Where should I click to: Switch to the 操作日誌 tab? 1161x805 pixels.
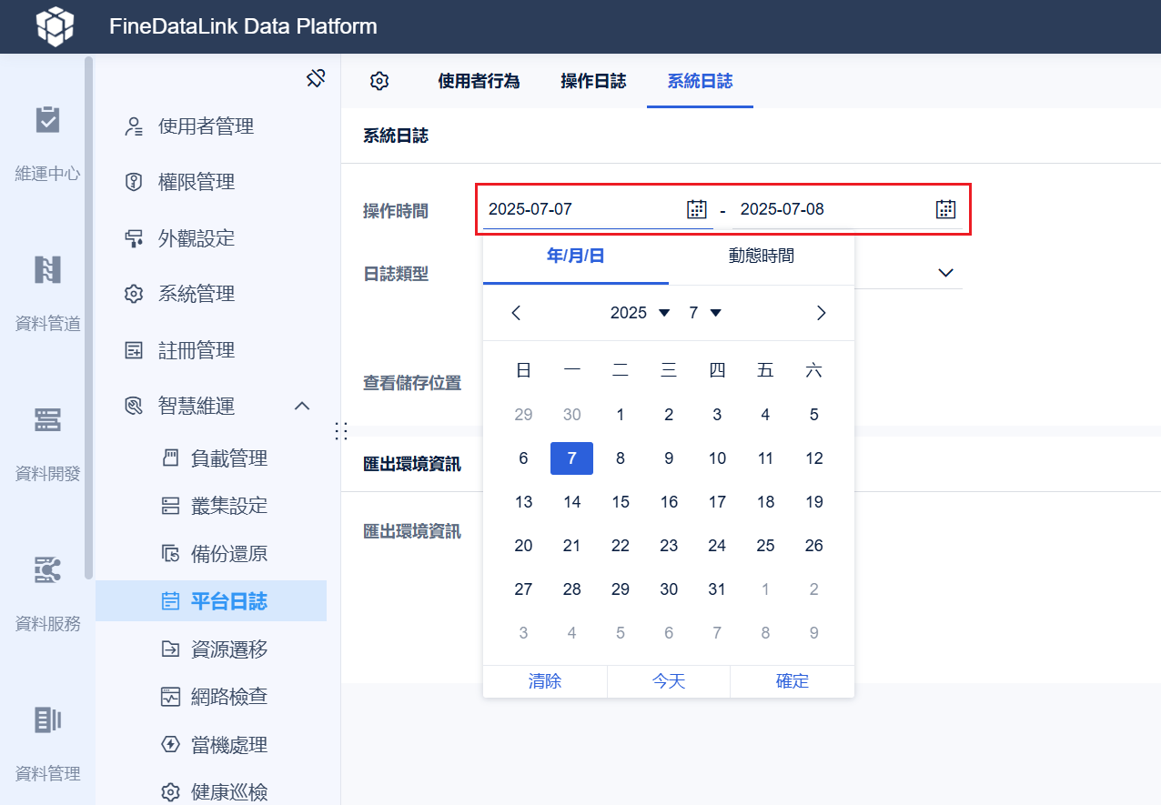[x=593, y=81]
